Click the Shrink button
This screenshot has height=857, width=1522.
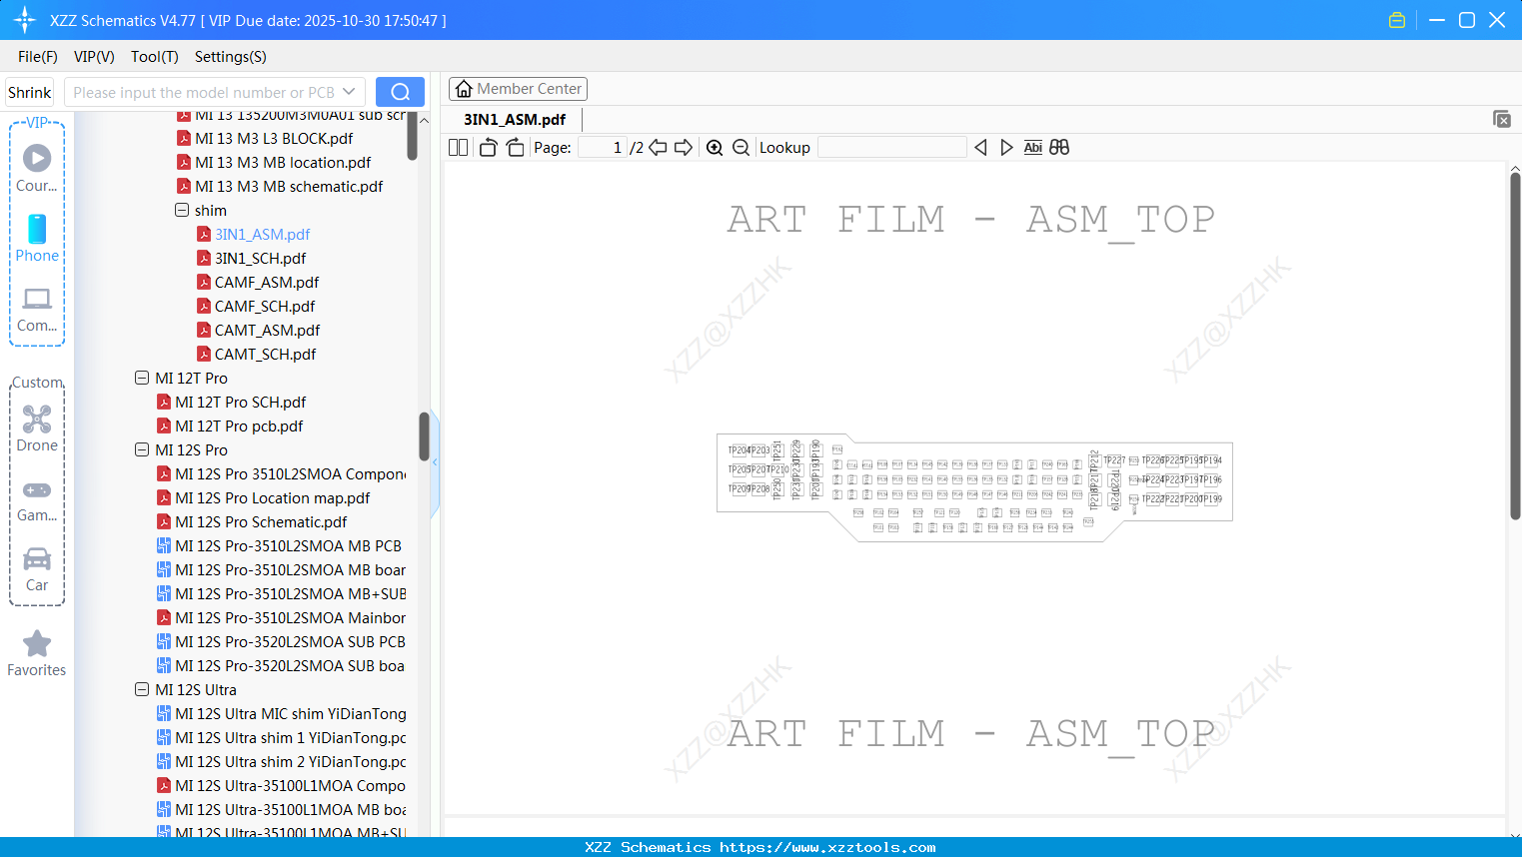(x=29, y=91)
